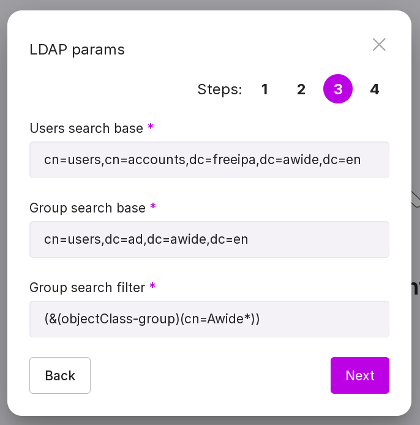Click the LDAP params dialog title

pos(77,50)
